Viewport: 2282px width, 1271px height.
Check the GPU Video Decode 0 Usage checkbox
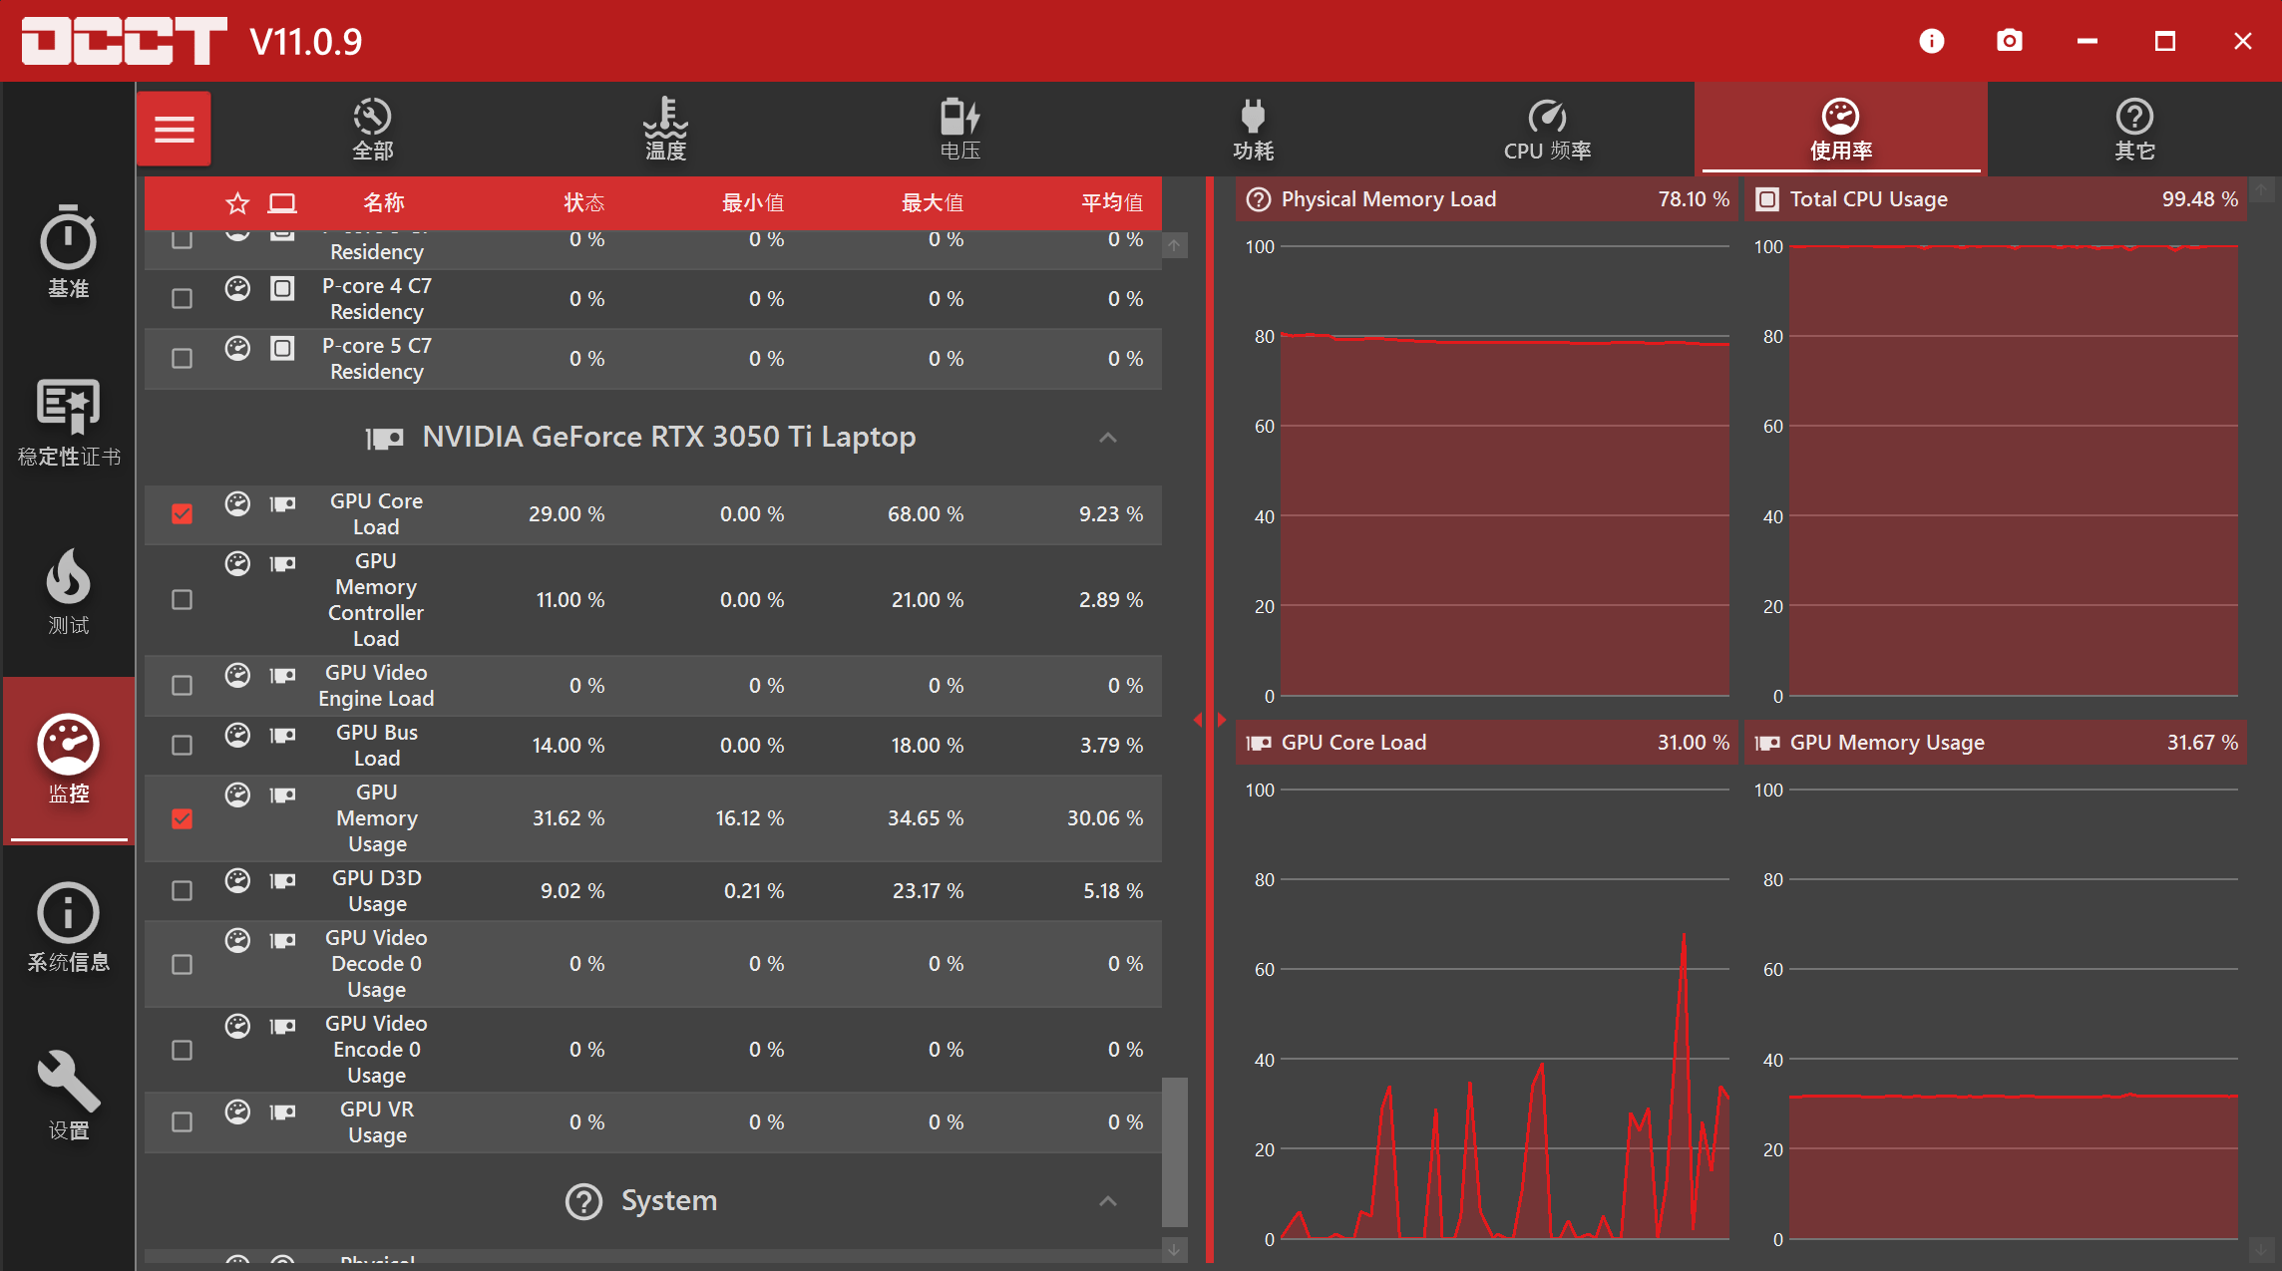click(x=182, y=964)
